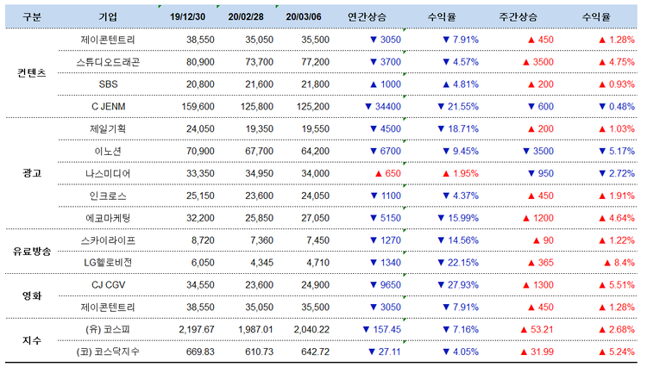This screenshot has height=367, width=647.
Task: Click the ▲ 1300 weekly change for CJ CGV
Action: pyautogui.click(x=538, y=284)
